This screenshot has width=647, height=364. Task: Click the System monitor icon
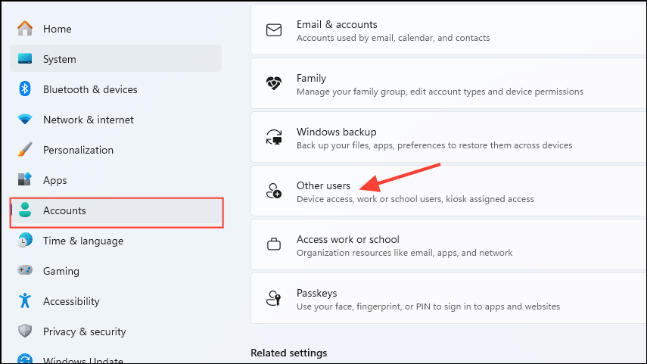pos(25,58)
